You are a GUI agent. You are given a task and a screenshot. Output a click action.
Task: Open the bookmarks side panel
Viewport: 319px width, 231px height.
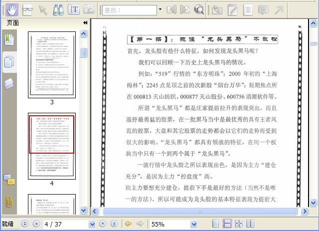click(9, 40)
